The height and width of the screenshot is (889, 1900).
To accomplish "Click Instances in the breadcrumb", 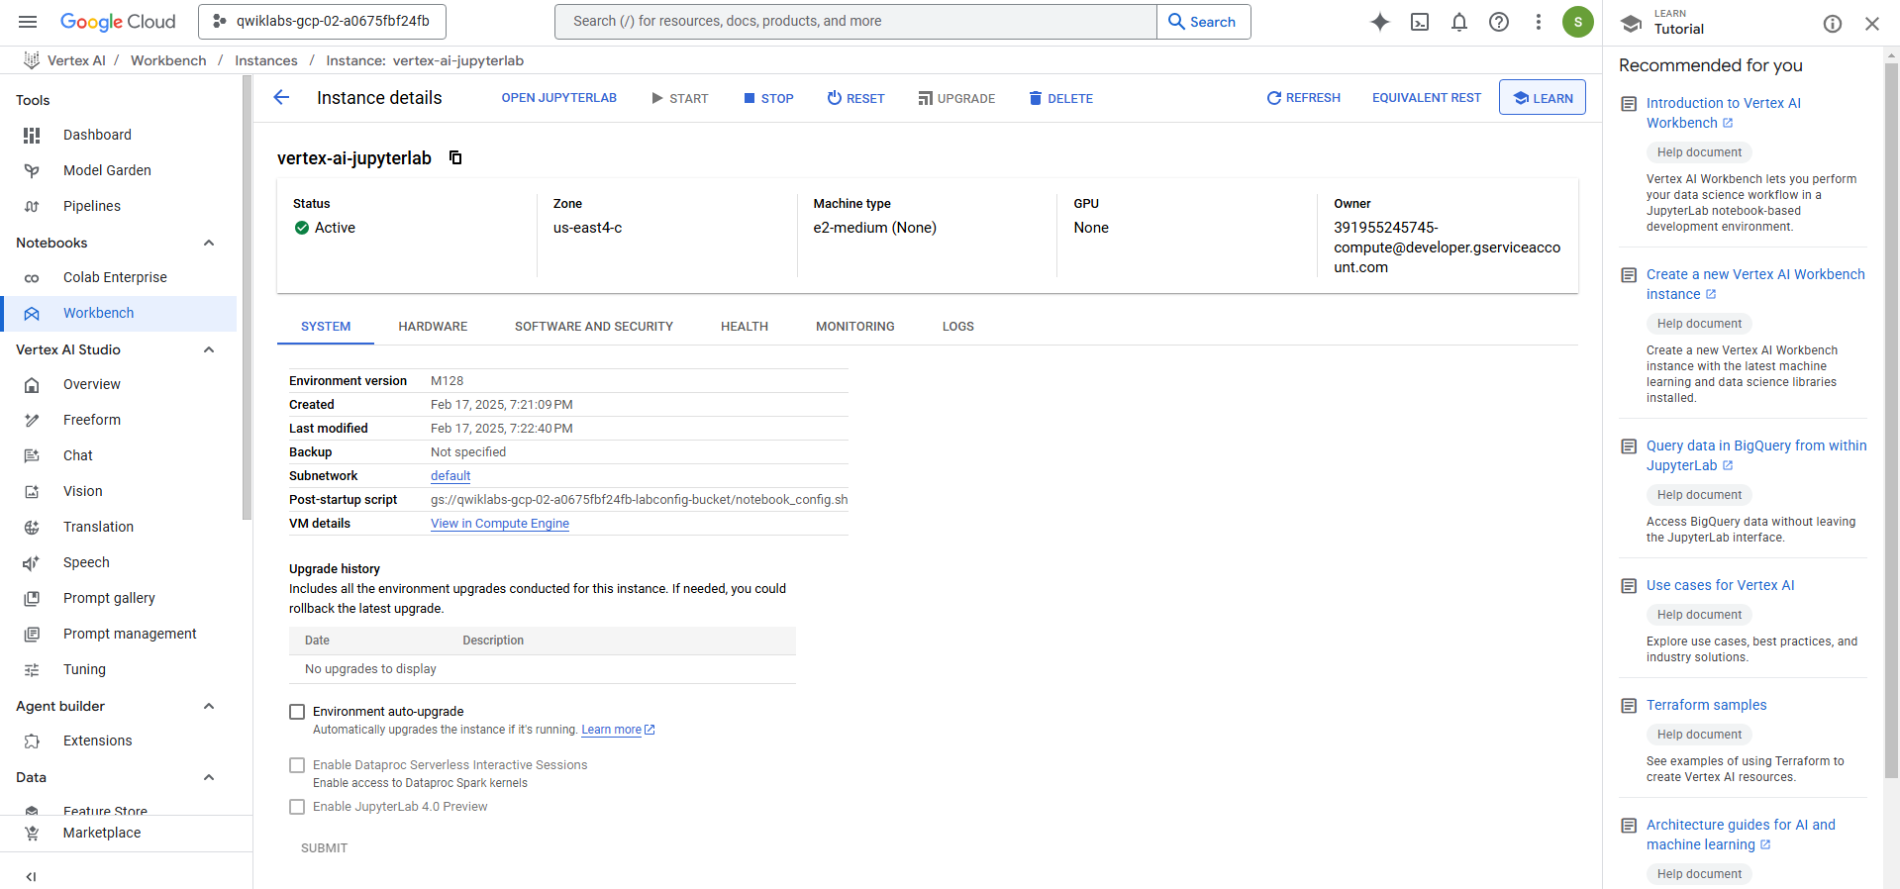I will click(x=265, y=60).
